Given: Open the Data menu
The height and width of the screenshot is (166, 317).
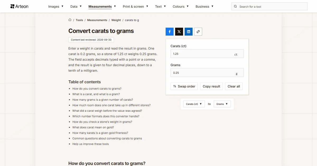Looking at the screenshot, I should pyautogui.click(x=76, y=7).
